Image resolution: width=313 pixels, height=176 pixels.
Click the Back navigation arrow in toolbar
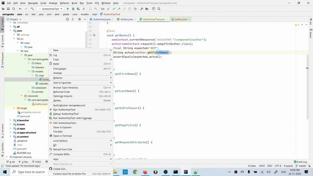click(20, 9)
